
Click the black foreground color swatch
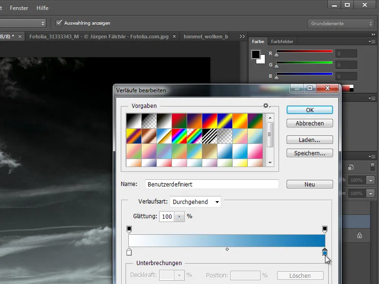click(x=255, y=54)
